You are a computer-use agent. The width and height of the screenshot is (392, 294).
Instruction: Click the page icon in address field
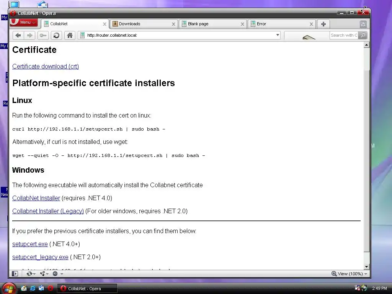click(x=82, y=35)
